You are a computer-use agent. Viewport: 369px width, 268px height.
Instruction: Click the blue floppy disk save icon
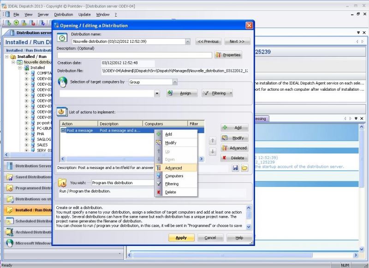pos(235,168)
